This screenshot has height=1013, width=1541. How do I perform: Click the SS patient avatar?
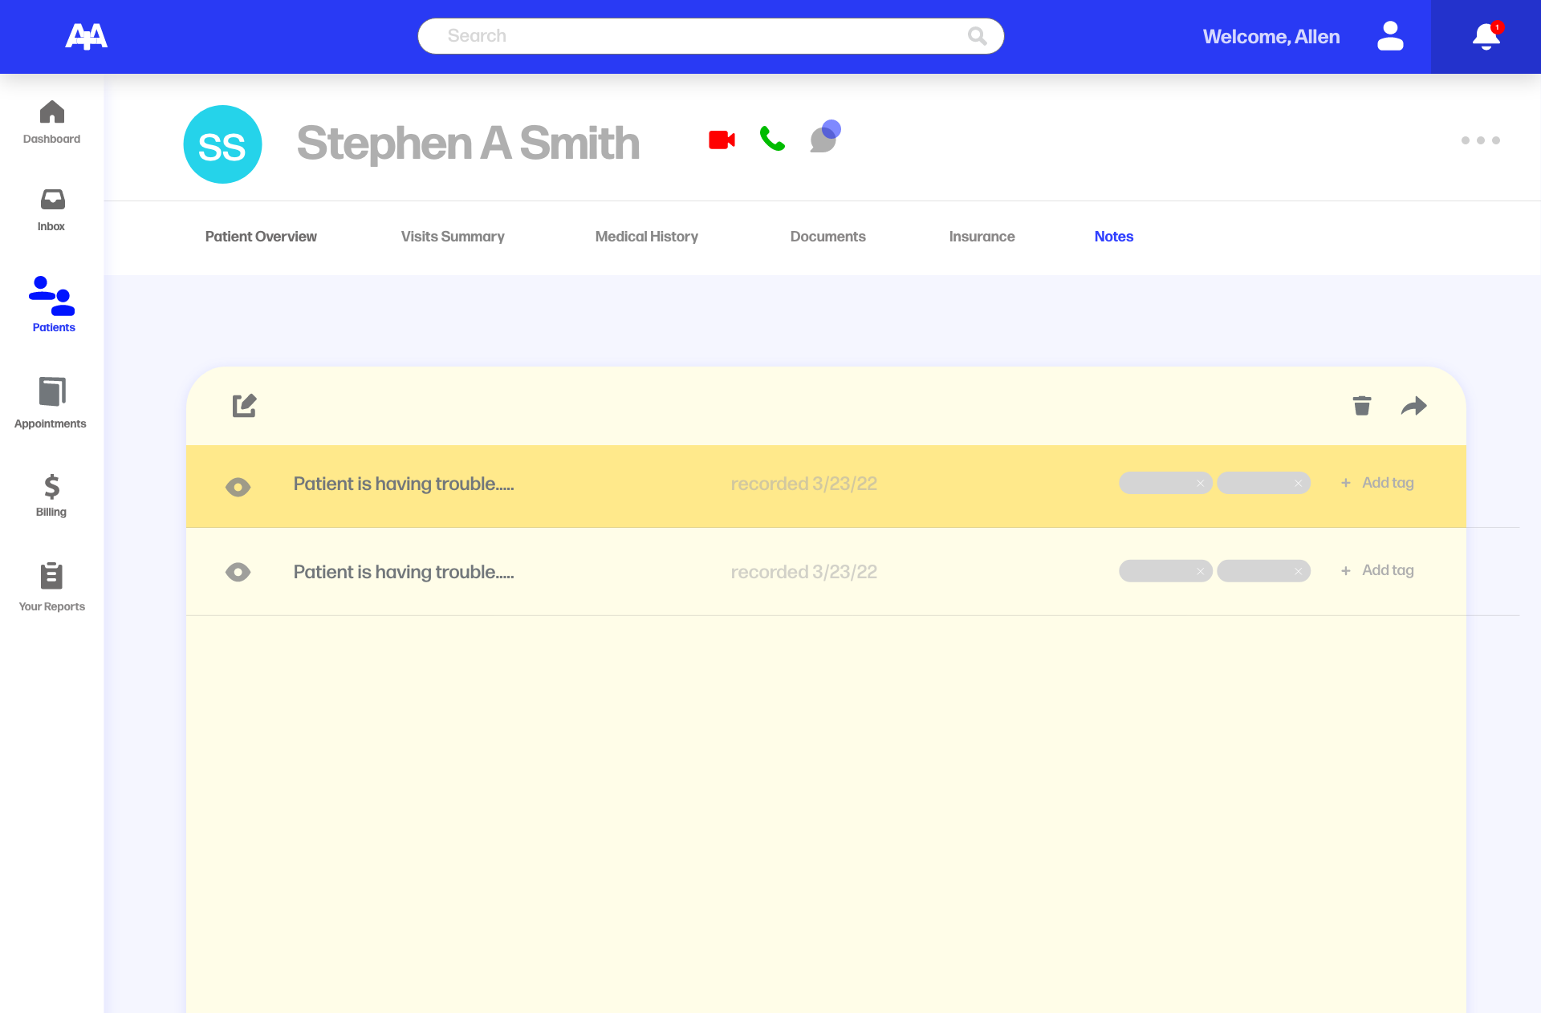222,145
